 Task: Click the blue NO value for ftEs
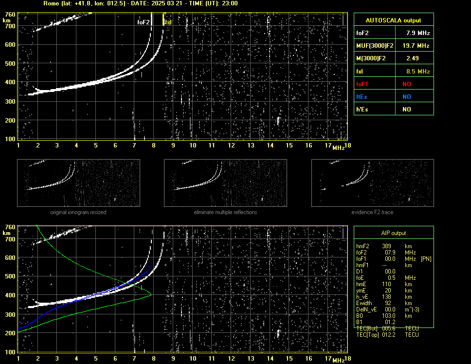click(407, 97)
